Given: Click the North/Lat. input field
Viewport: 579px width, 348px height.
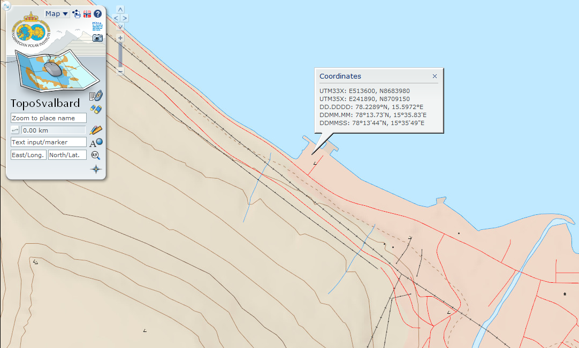Looking at the screenshot, I should tap(67, 155).
